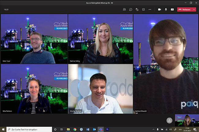Minimize the Teams meeting window
Screen dimensions: 199x132
(186, 3)
